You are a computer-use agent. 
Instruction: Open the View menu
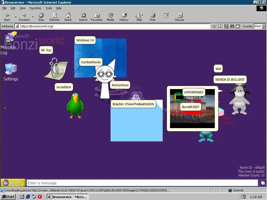coord(22,8)
